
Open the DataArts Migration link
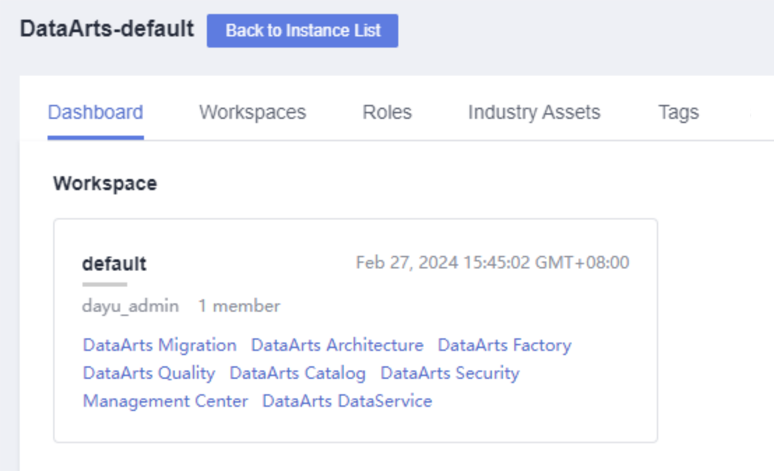(160, 345)
